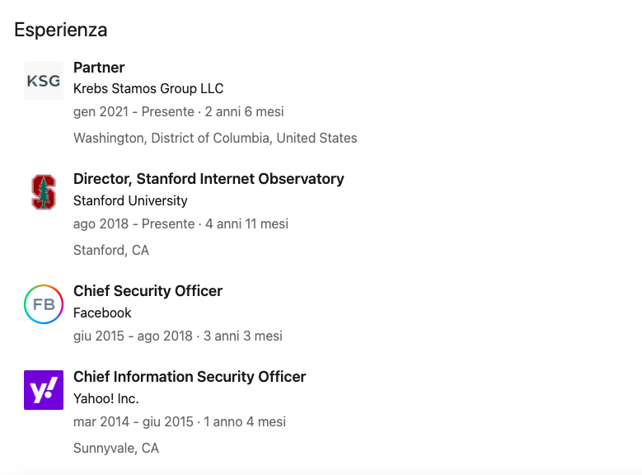This screenshot has width=642, height=475.
Task: Open Director, Stanford Internet Observatory title
Action: click(x=209, y=179)
